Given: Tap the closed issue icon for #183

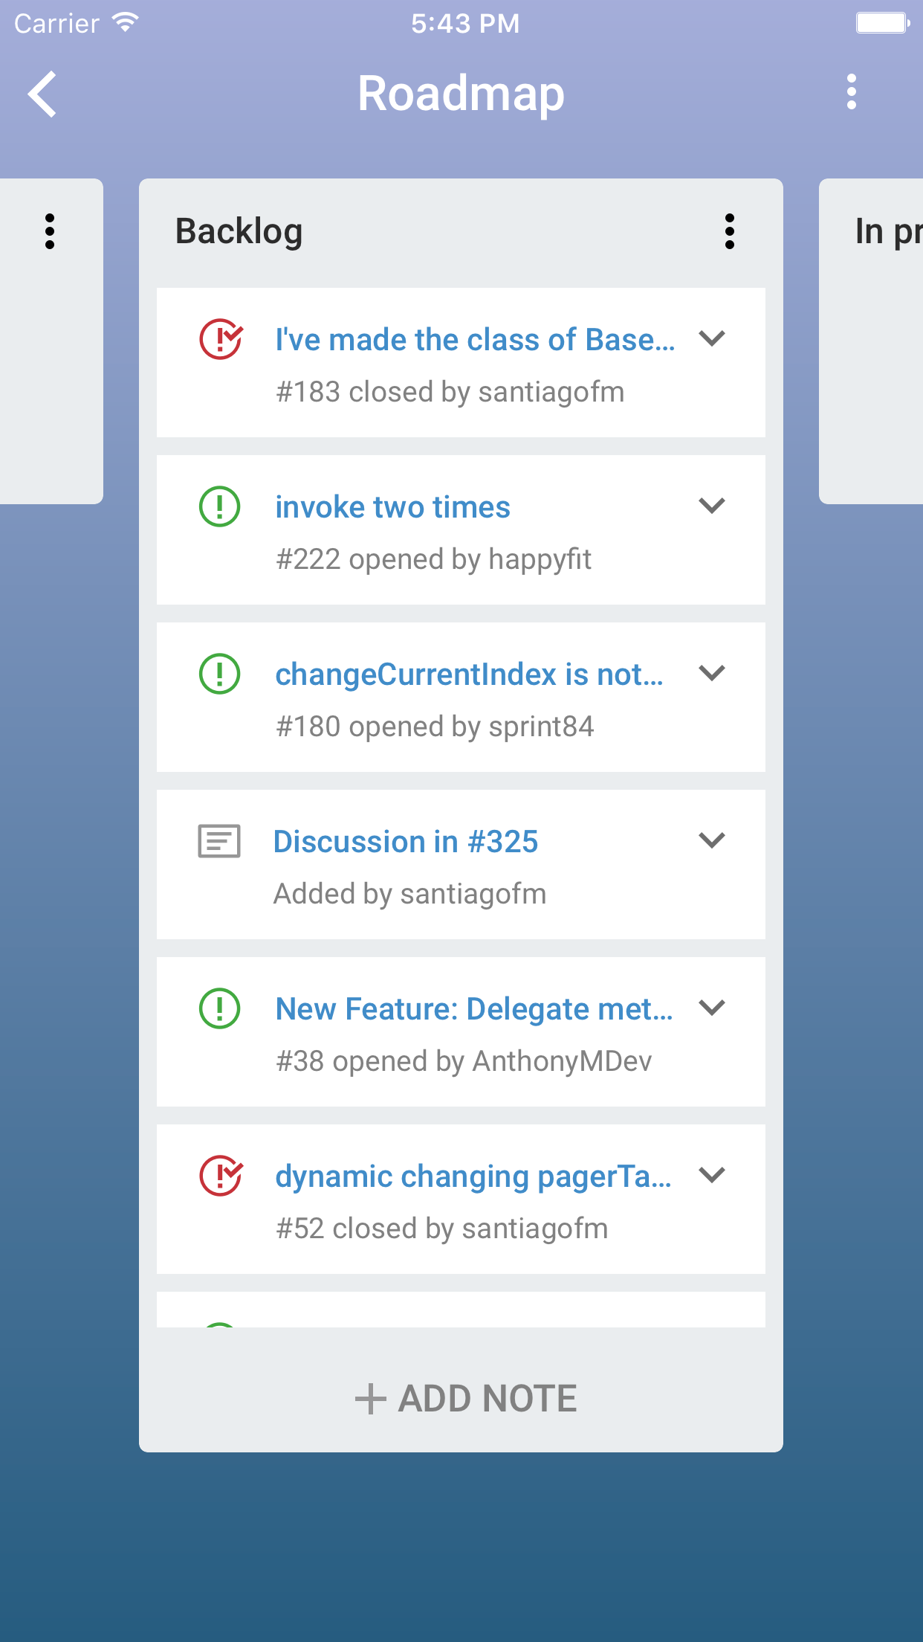Looking at the screenshot, I should click(x=220, y=339).
